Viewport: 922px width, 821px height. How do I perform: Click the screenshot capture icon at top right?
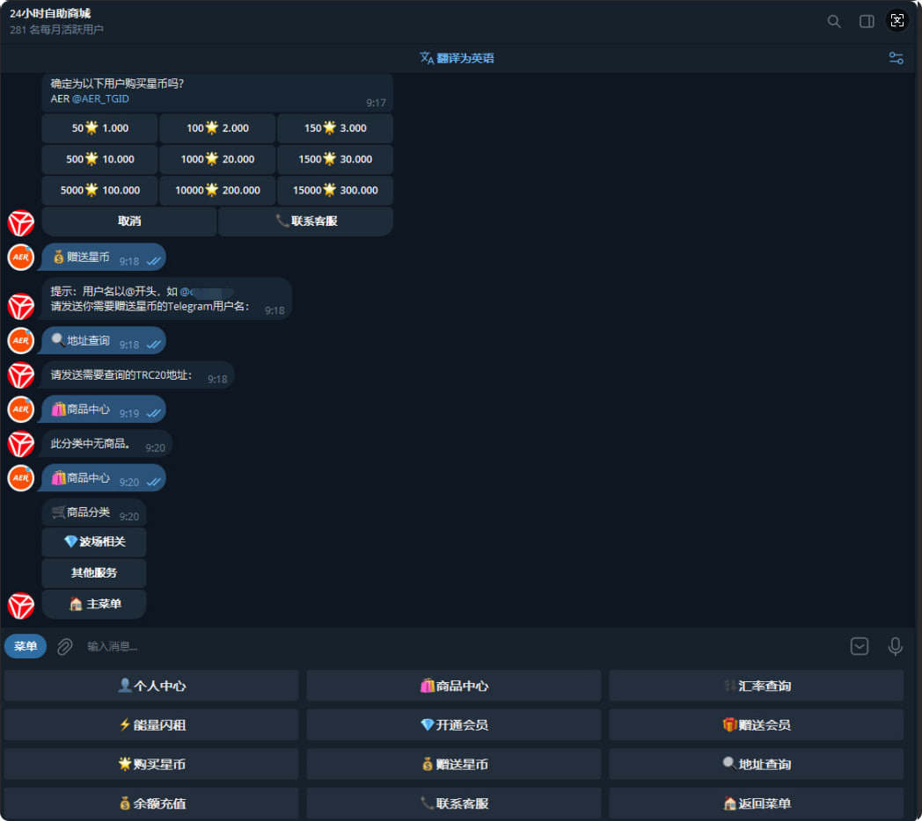896,20
